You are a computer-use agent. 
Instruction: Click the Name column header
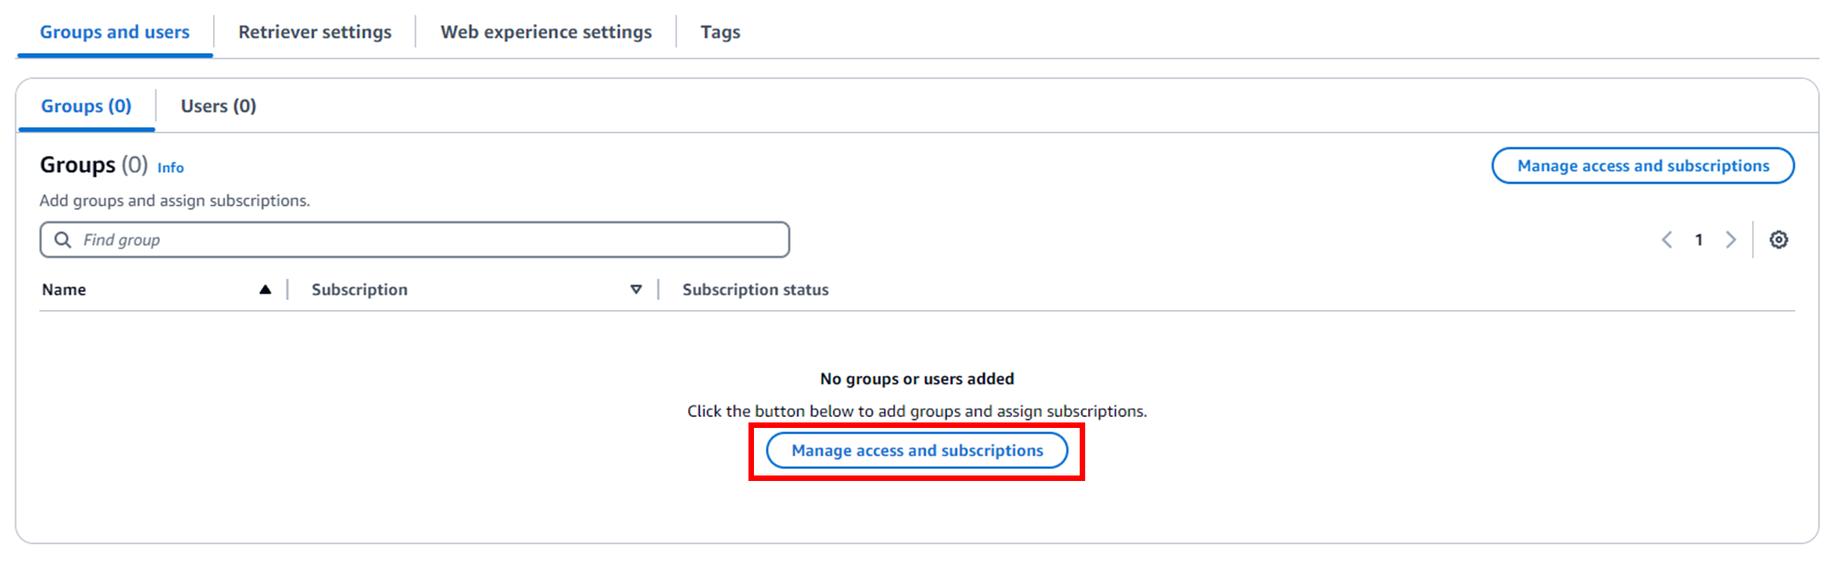64,290
